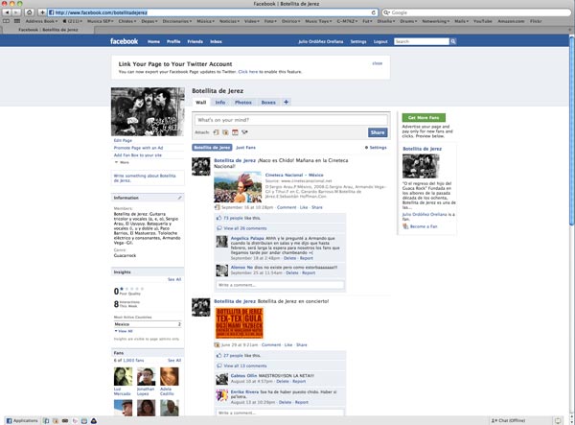Open Inbox in Facebook header

[x=216, y=41]
